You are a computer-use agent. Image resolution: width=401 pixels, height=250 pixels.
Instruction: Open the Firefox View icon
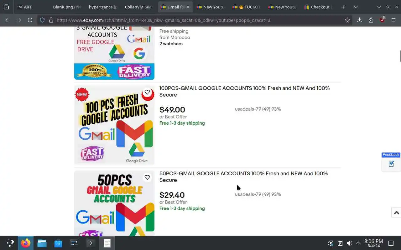[x=6, y=7]
